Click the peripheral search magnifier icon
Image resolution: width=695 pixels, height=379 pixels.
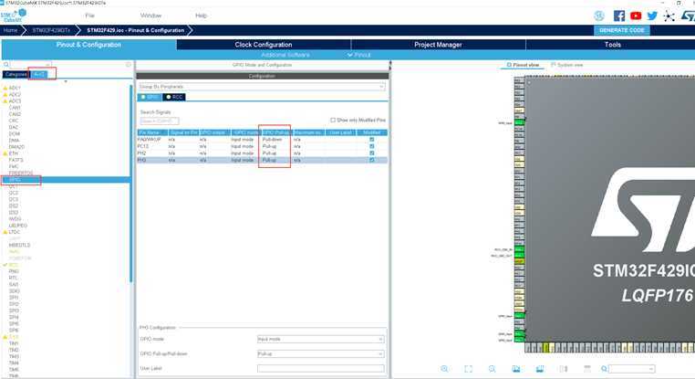(6, 64)
